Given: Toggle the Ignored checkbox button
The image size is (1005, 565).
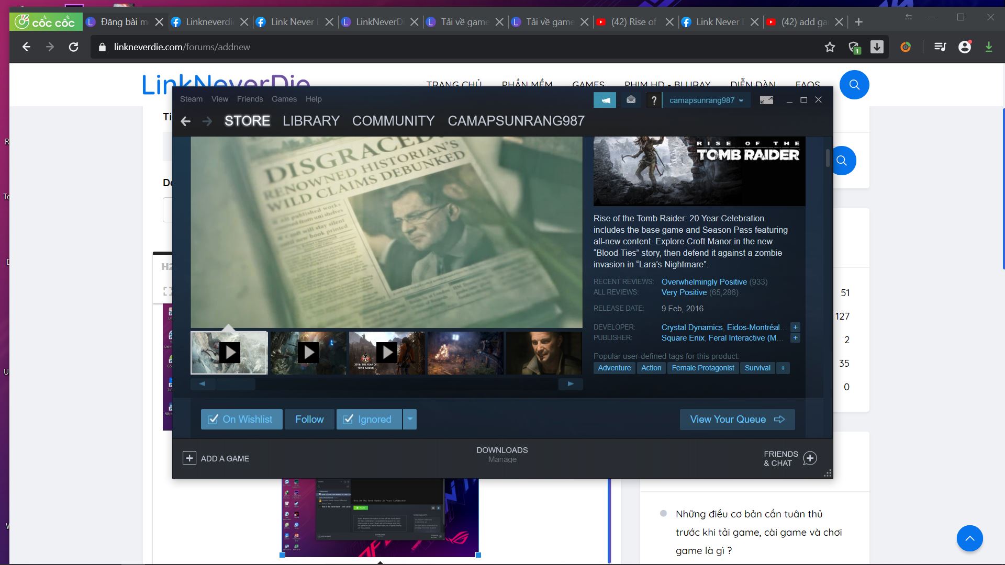Looking at the screenshot, I should tap(368, 419).
